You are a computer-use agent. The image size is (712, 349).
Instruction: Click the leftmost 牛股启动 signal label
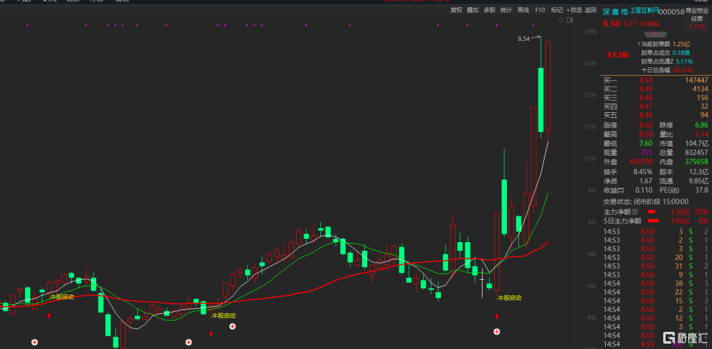point(62,296)
